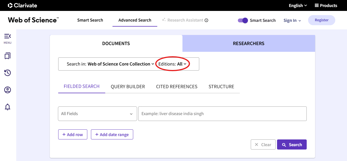The width and height of the screenshot is (347, 161).
Task: Open the Cited References tab
Action: tap(177, 87)
